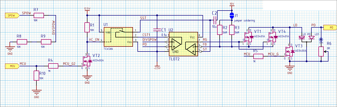This screenshot has height=107, width=337.
Task: Click resistor R8 symbol
Action: click(x=22, y=42)
